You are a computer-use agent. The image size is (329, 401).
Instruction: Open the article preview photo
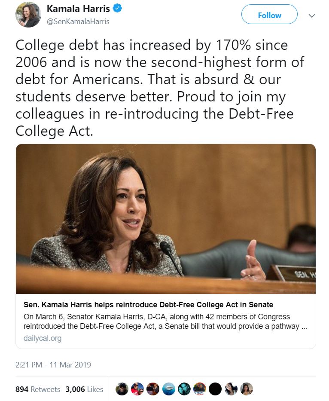(166, 219)
